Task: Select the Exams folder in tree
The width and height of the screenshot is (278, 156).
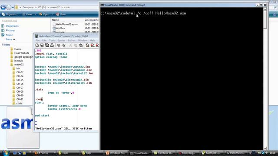Action: 18,49
